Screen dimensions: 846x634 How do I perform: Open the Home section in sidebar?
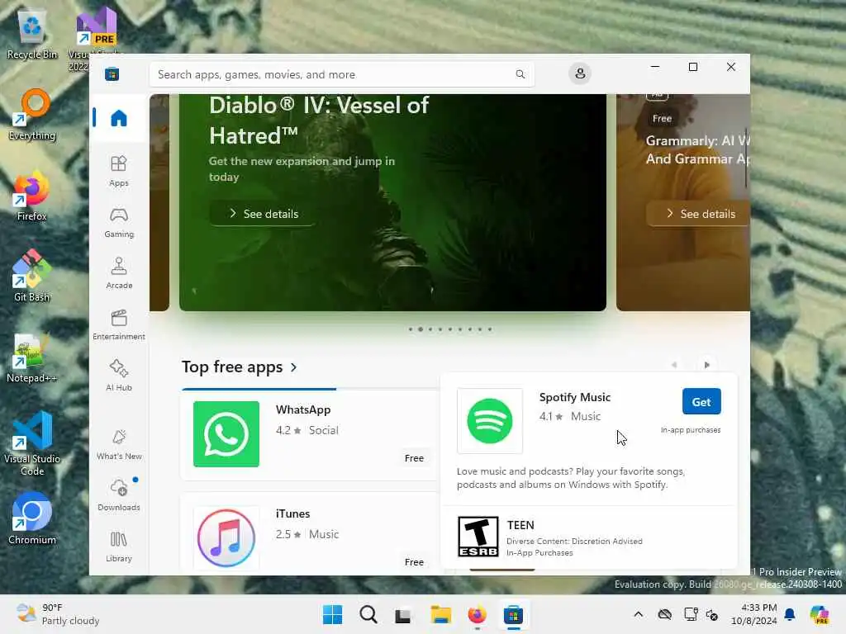point(119,117)
